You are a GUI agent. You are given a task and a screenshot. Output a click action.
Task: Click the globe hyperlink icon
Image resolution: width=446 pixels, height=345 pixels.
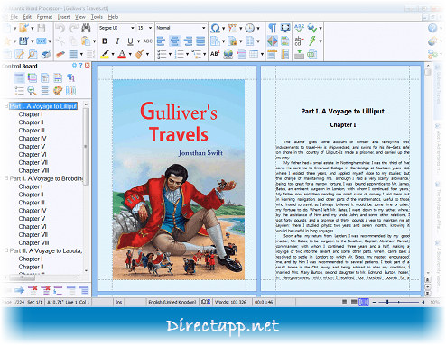(228, 54)
